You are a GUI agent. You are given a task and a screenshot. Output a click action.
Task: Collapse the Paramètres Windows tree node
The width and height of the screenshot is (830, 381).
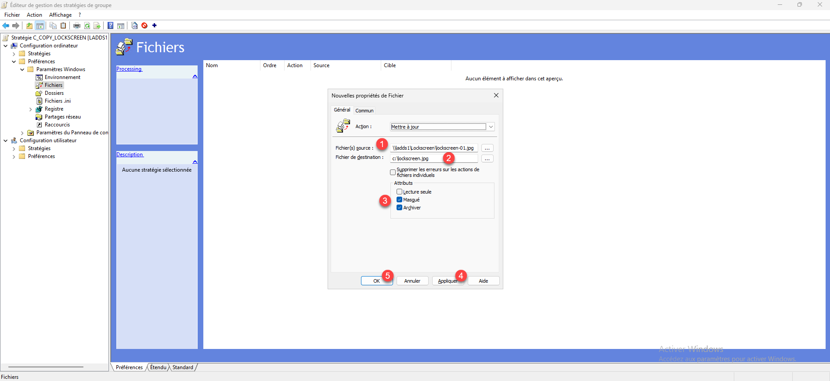tap(22, 69)
